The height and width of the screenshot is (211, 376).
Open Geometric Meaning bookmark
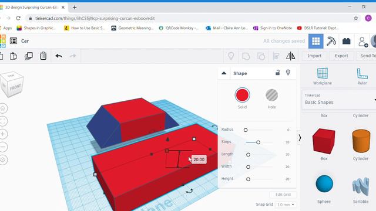(132, 28)
